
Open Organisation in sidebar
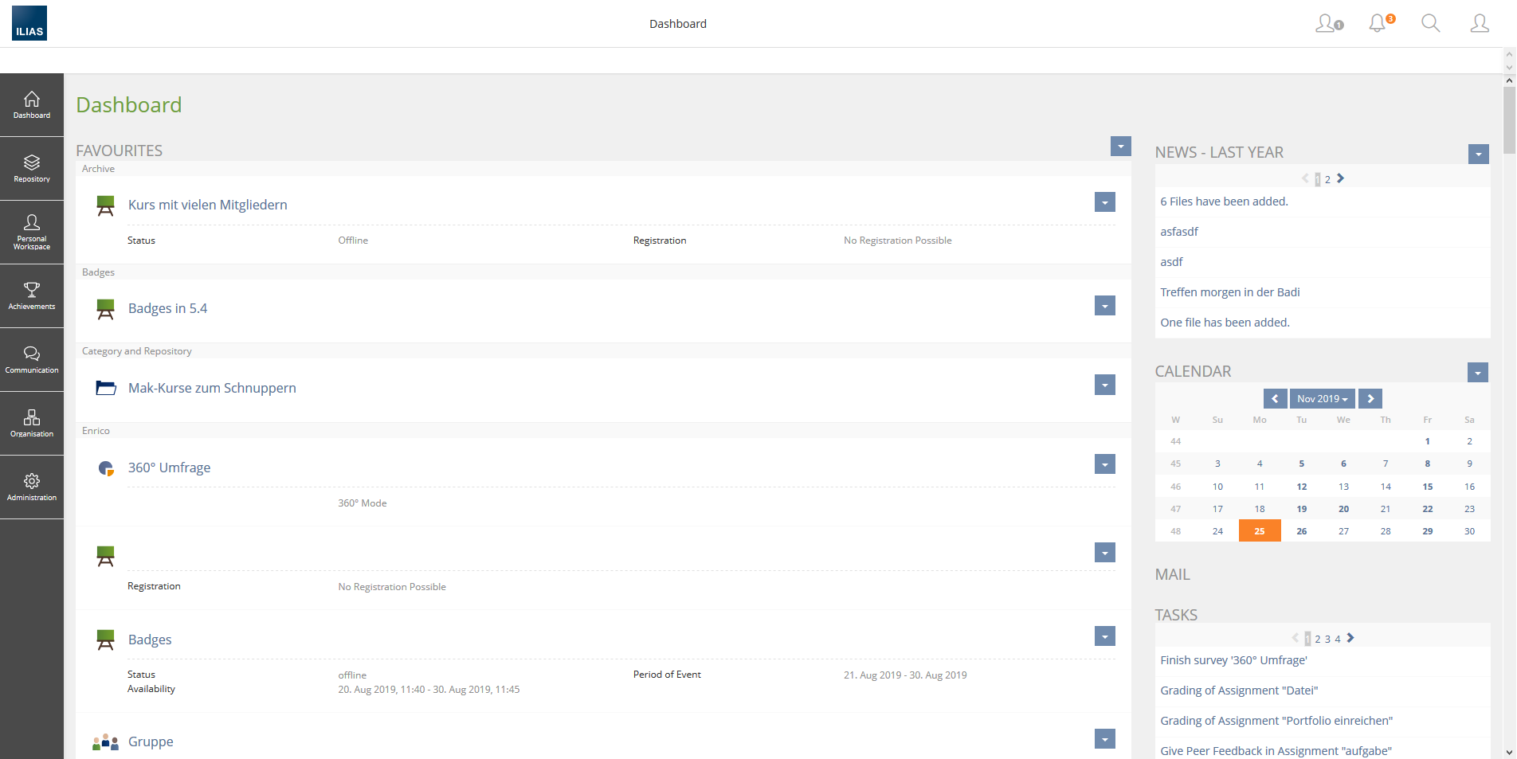(x=32, y=423)
